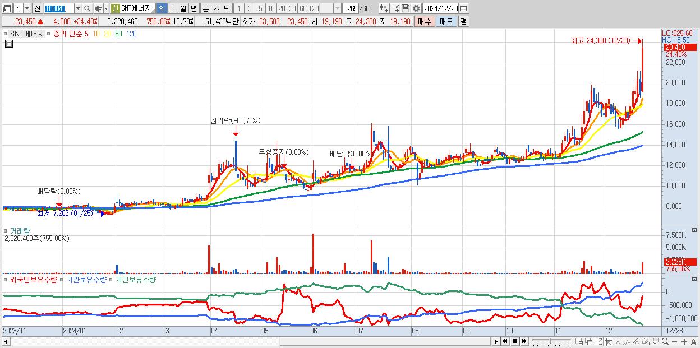Viewport: 700px width, 348px height.
Task: Click the candlestick chart settings icon
Action: (x=384, y=8)
